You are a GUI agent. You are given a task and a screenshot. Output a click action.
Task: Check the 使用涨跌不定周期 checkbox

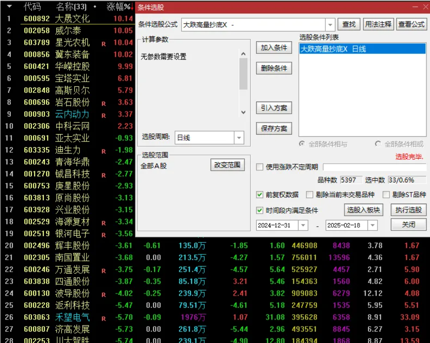259,166
